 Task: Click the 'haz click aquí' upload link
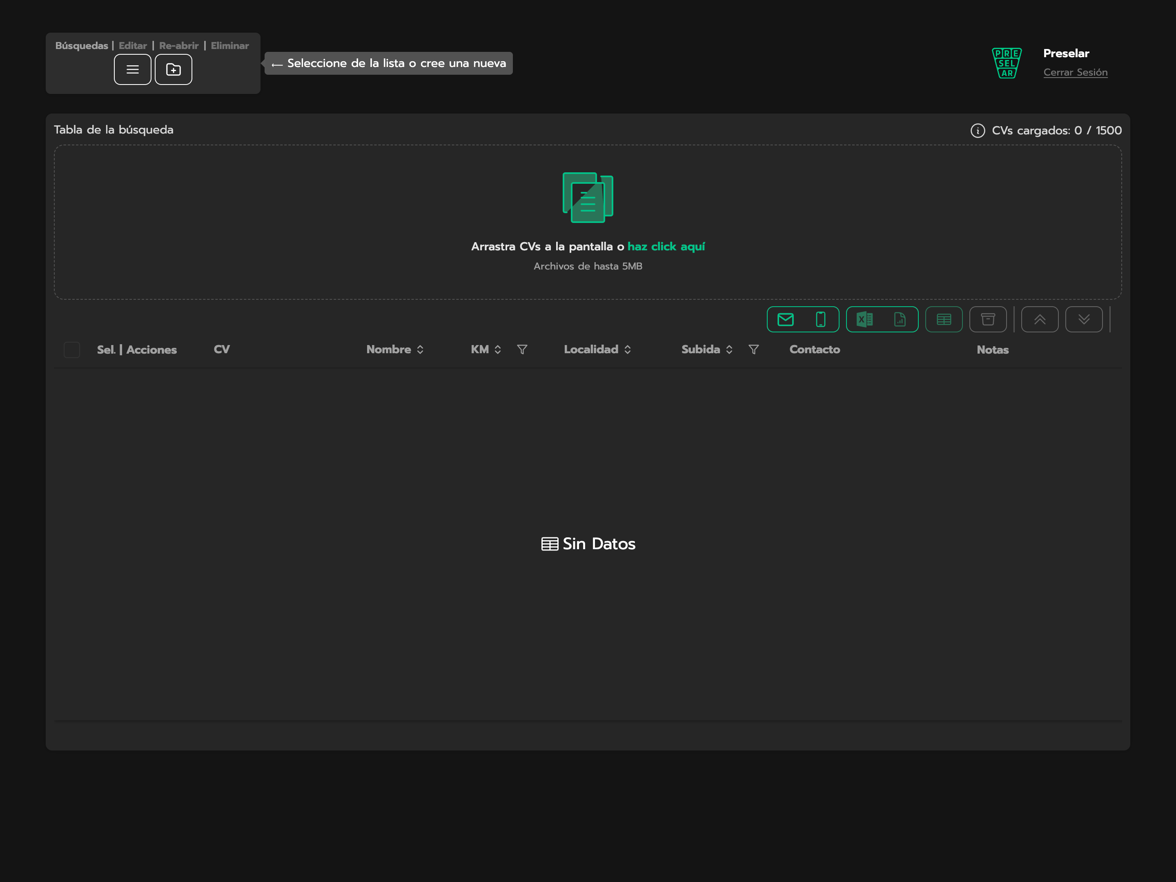666,247
